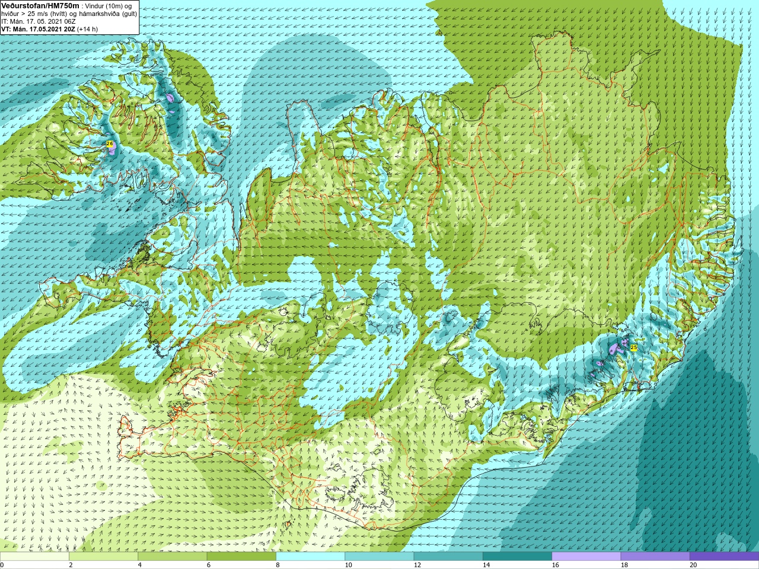
Task: Click the light cyan 8–10 m/s legend swatch
Action: click(310, 557)
